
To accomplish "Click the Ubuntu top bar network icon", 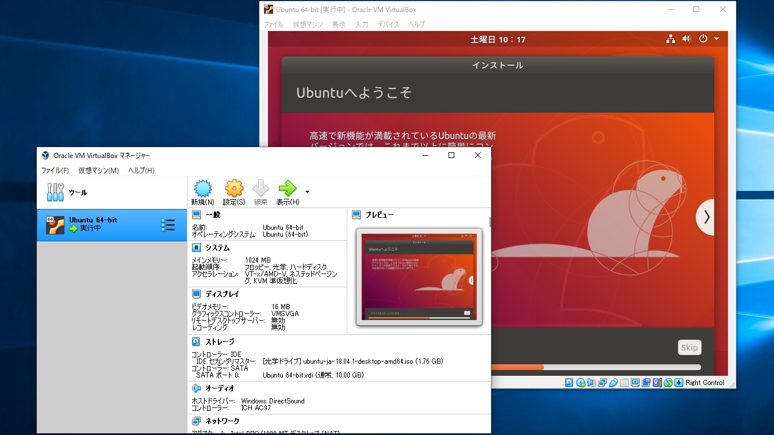I will click(x=670, y=39).
